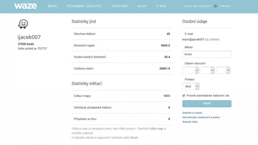Click the Smazat účet link
This screenshot has width=258, height=145.
pyautogui.click(x=190, y=122)
